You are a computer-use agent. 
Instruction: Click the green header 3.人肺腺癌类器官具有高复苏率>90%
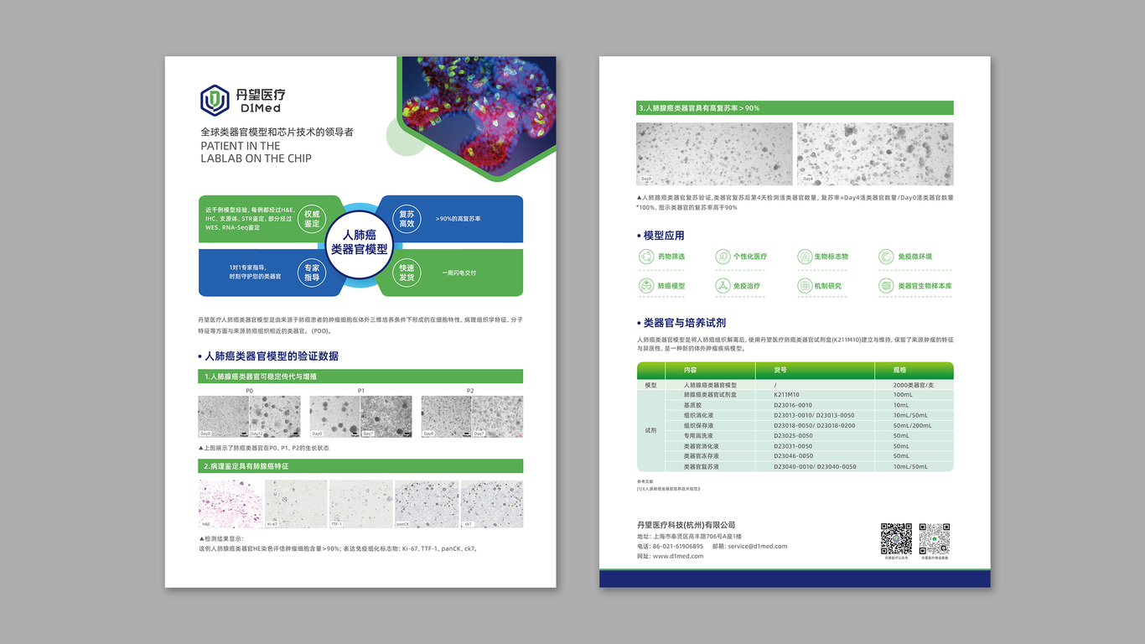click(795, 108)
